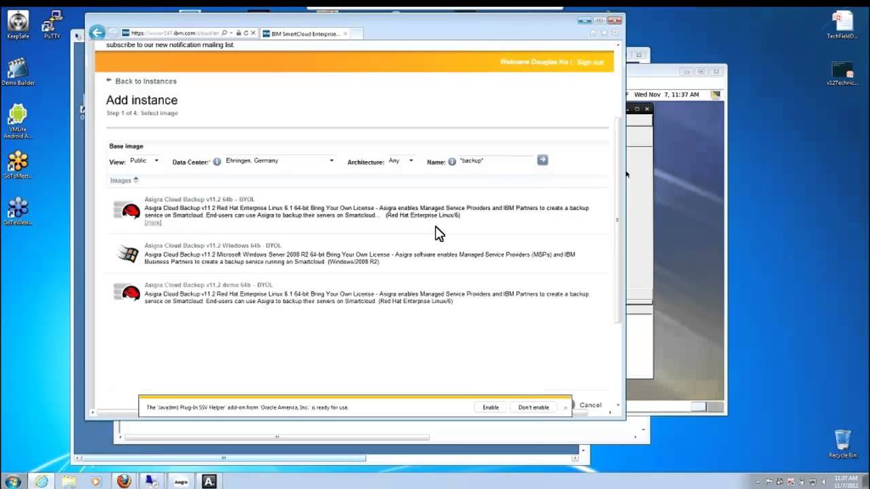Expand [more] on Asigra 64b BYOL description
This screenshot has width=870, height=489.
[153, 223]
